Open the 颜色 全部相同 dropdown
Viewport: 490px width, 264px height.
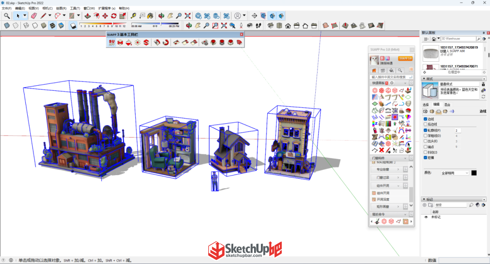455,173
